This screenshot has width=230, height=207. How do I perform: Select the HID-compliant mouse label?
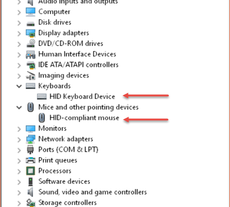pyautogui.click(x=84, y=118)
